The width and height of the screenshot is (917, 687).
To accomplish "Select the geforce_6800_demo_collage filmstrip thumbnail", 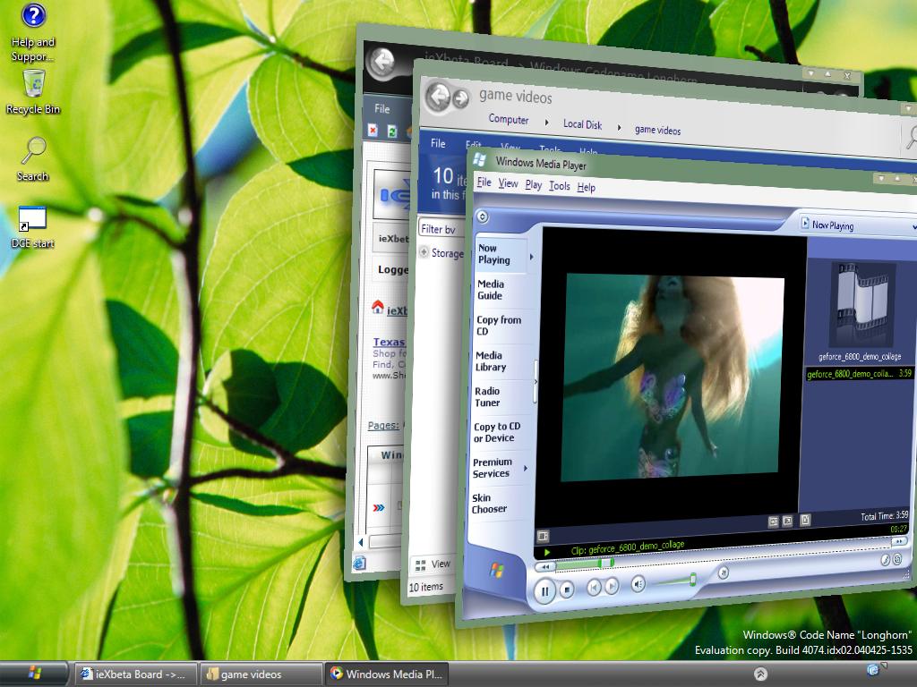I will coord(862,304).
